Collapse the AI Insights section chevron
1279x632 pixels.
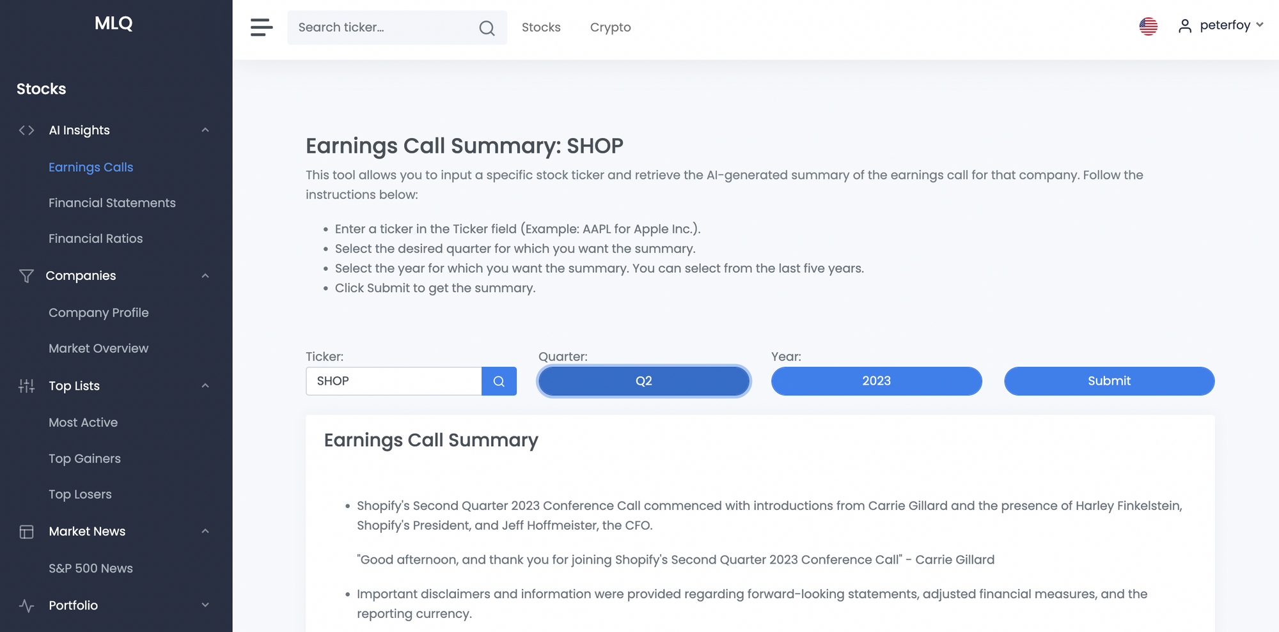(205, 130)
